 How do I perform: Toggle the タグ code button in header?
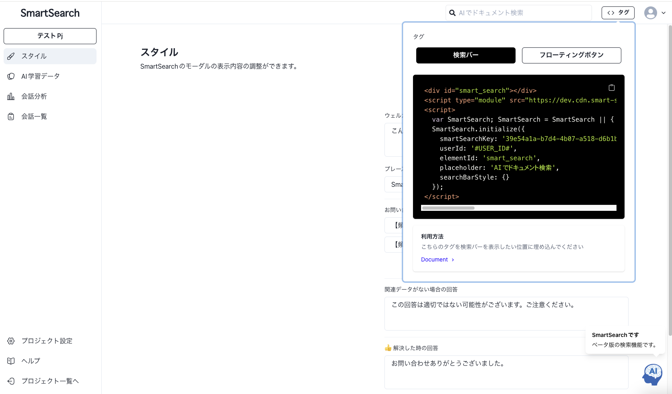(x=618, y=13)
